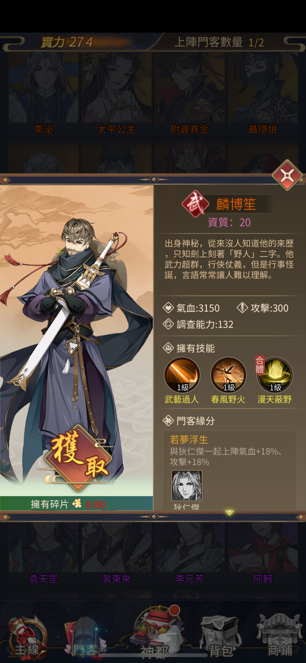Open the 商鋪 shop tab

point(279,637)
